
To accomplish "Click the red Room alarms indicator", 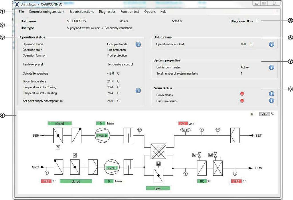I will [242, 94].
